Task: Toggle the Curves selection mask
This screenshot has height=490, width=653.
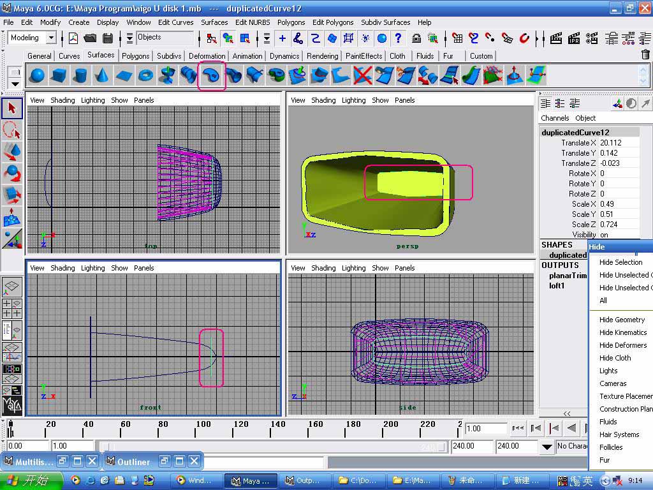Action: point(315,39)
